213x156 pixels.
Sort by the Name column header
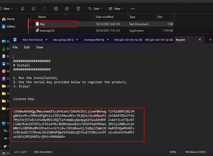pyautogui.click(x=42, y=17)
